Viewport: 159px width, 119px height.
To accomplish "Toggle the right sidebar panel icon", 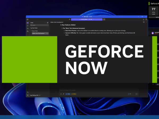I will [x=146, y=19].
